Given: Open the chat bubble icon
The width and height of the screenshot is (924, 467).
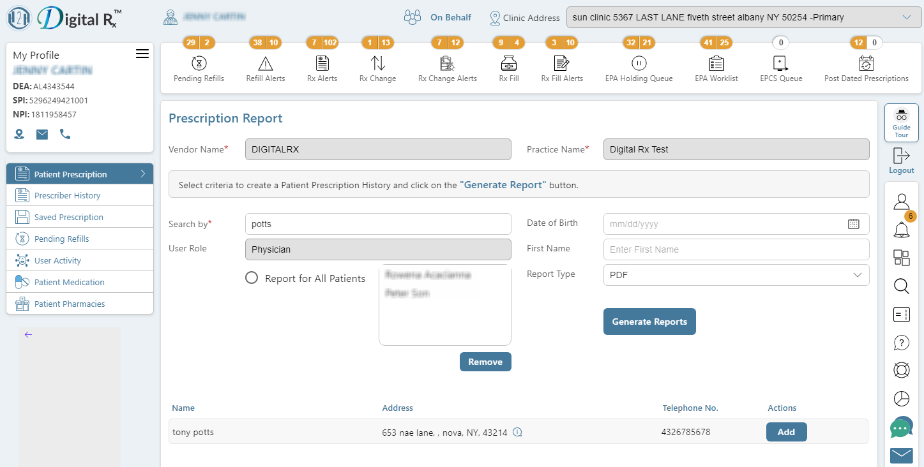Looking at the screenshot, I should [901, 427].
